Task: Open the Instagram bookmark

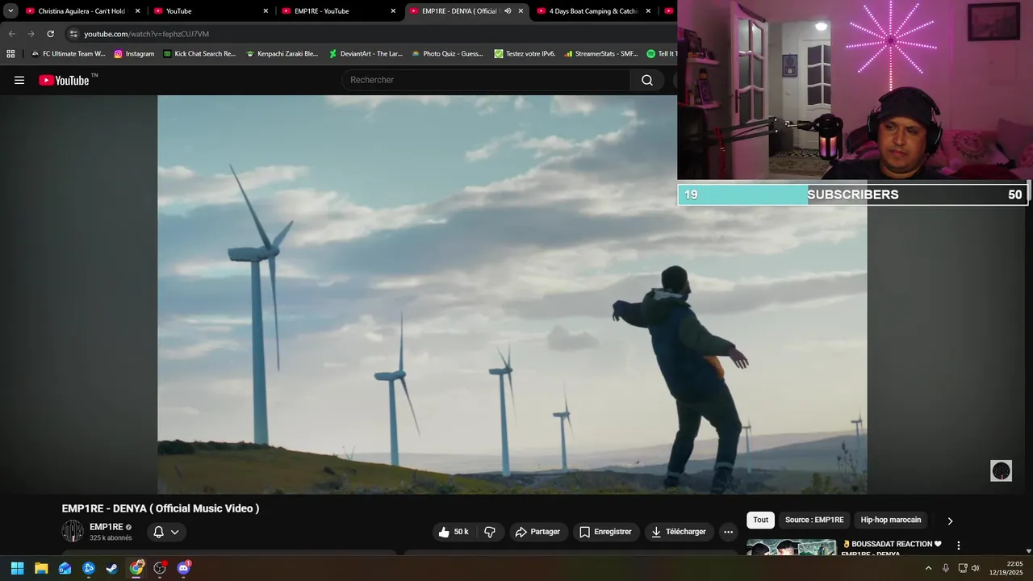Action: click(134, 54)
